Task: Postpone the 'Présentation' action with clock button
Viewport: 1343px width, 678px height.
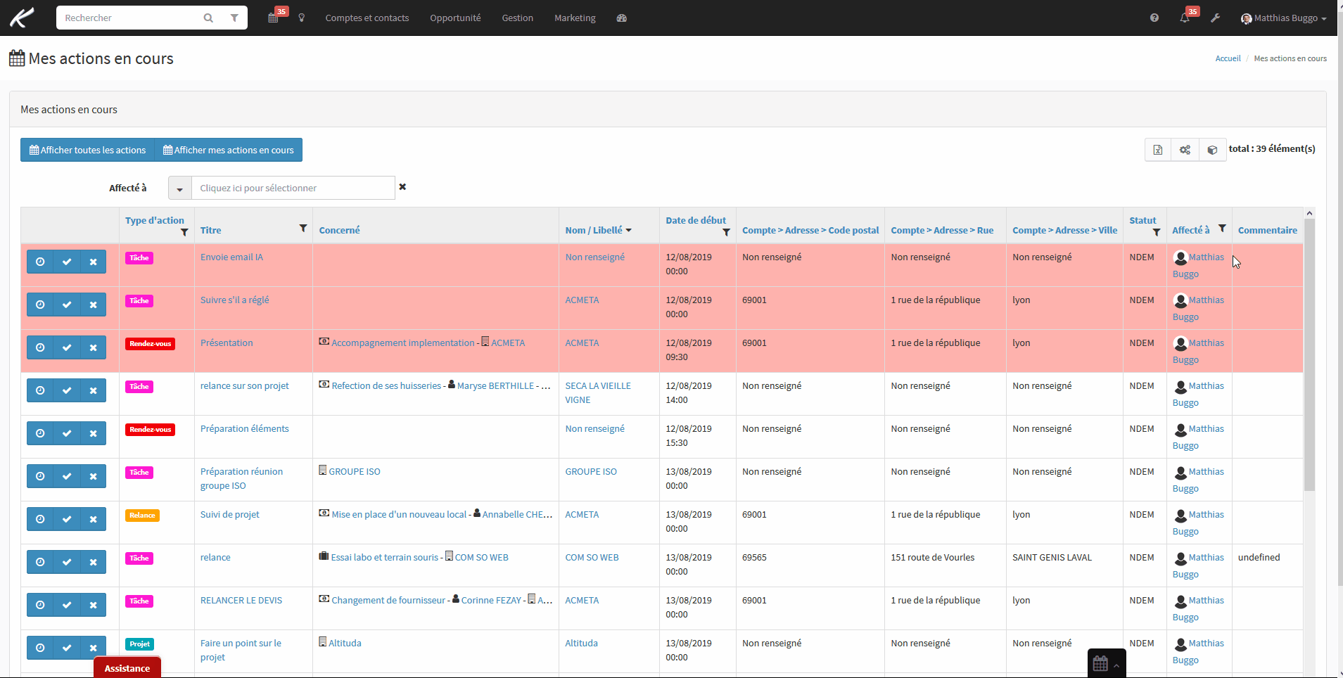Action: [x=40, y=347]
